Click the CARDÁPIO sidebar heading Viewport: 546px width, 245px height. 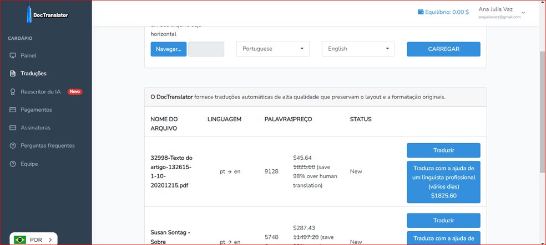pos(20,38)
